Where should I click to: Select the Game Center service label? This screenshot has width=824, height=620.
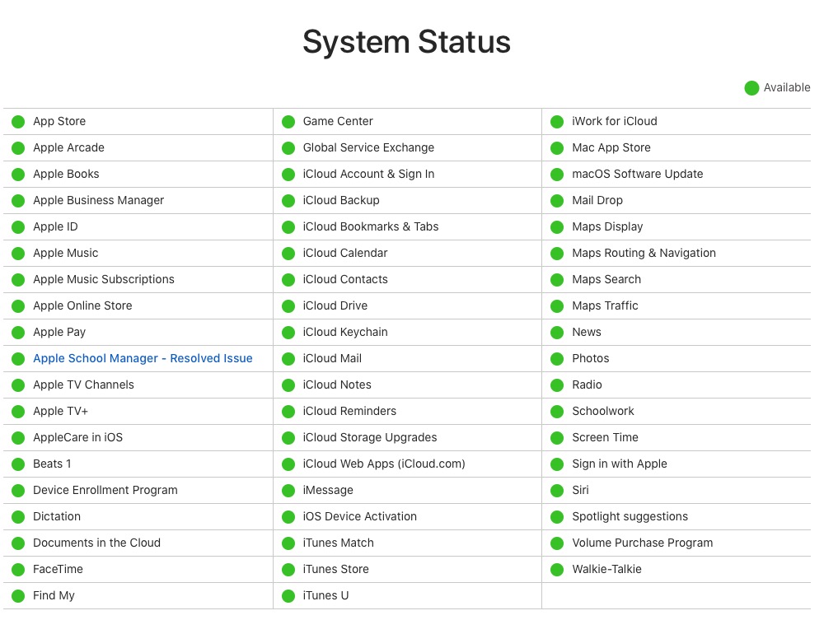pyautogui.click(x=338, y=122)
